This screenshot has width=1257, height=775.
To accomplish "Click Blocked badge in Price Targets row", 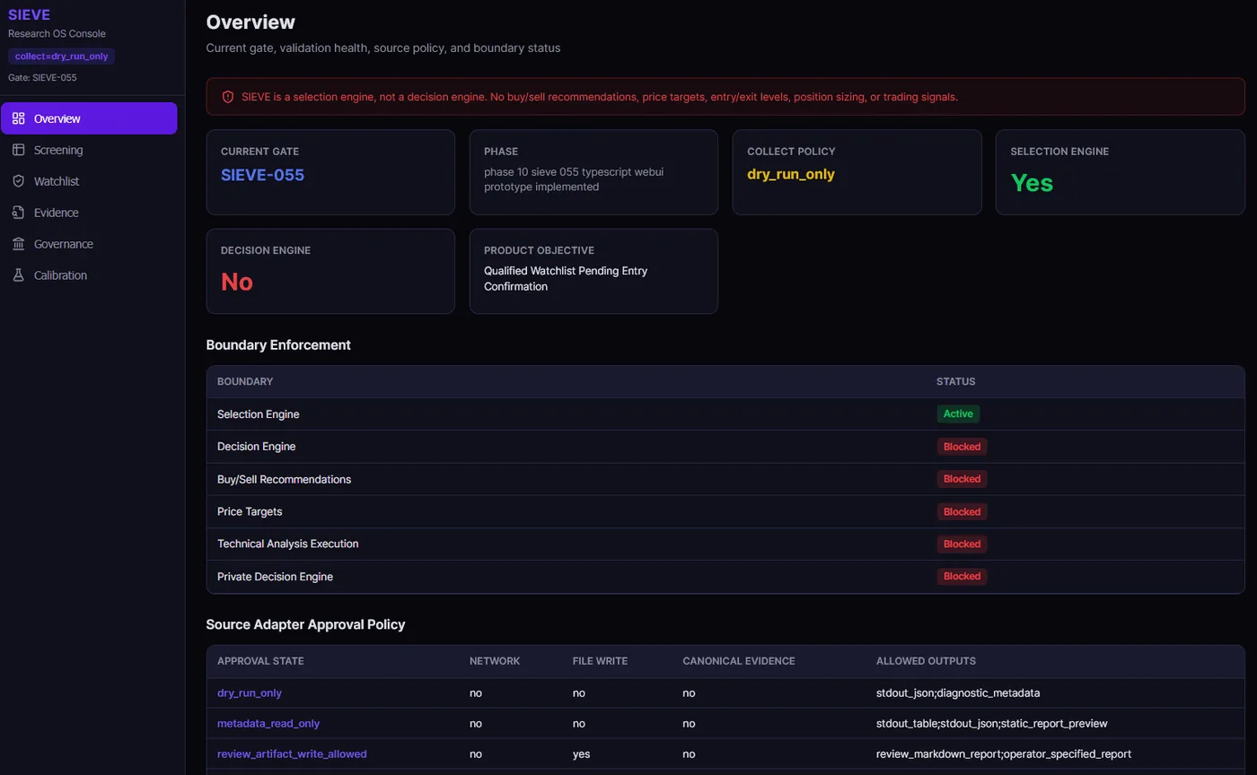I will 962,511.
